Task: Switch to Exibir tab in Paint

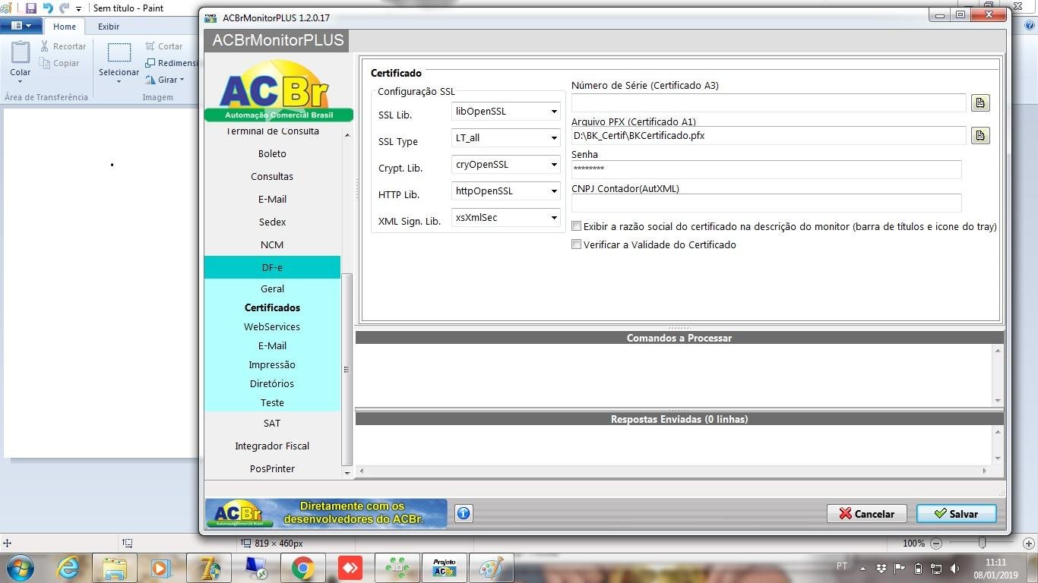Action: pos(109,27)
